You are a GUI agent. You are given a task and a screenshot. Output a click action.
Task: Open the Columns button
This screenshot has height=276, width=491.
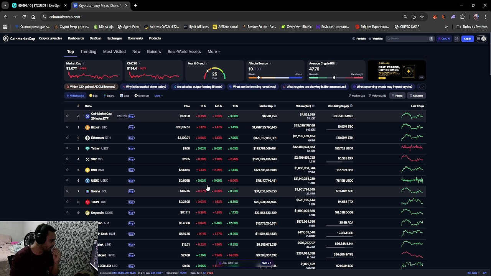point(416,96)
